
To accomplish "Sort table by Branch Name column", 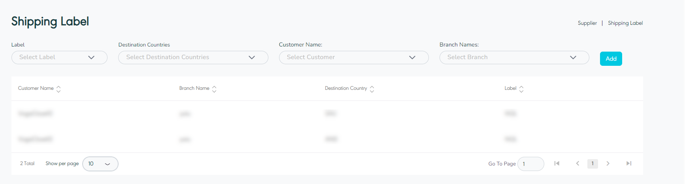I will (214, 89).
